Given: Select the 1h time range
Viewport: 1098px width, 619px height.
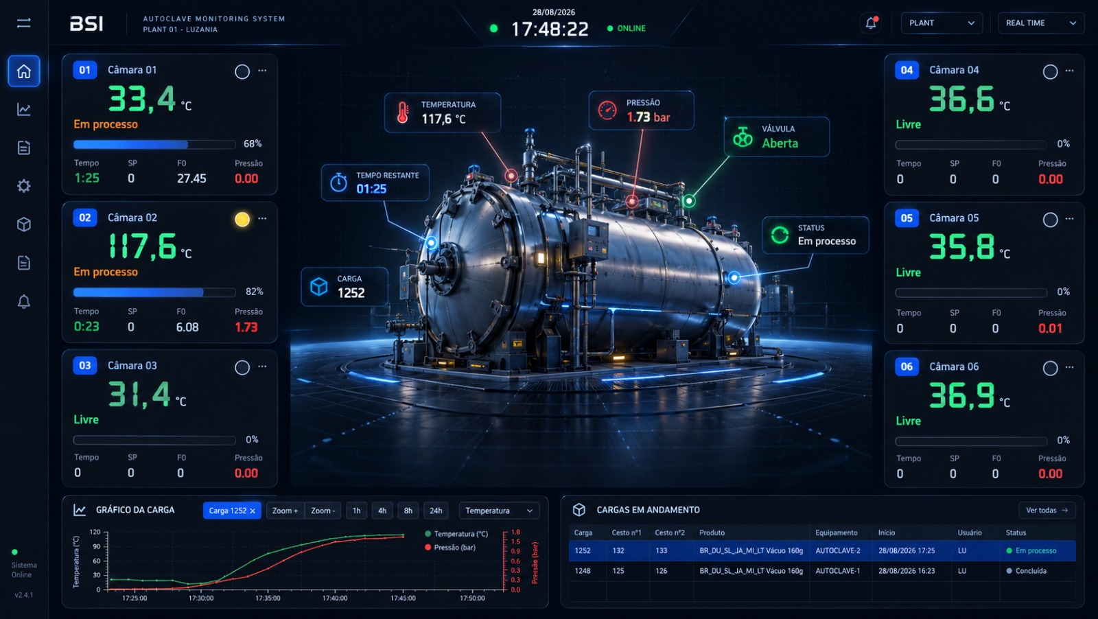Looking at the screenshot, I should point(357,511).
